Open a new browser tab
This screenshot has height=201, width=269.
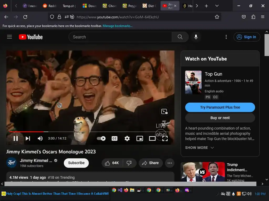coord(206,6)
